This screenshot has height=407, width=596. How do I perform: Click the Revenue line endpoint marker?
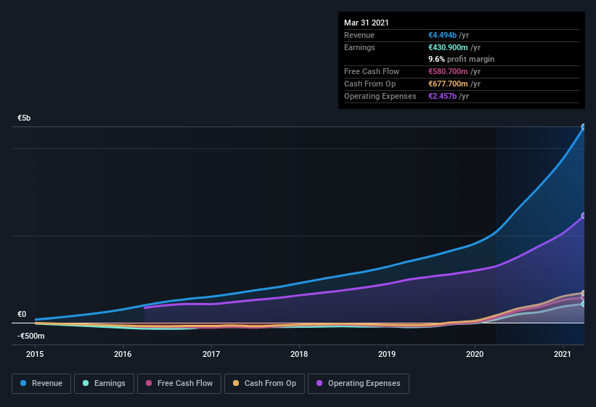(584, 126)
